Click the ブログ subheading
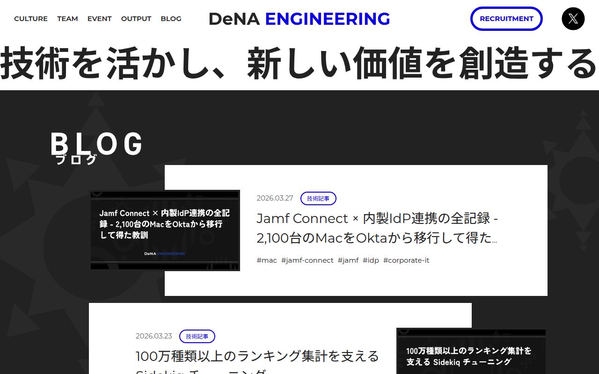 point(76,160)
